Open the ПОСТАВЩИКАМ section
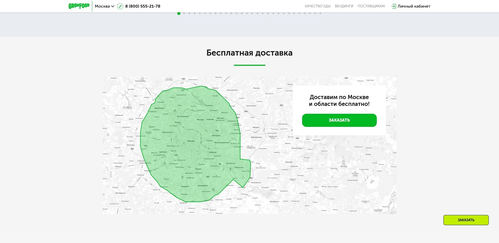Image resolution: width=499 pixels, height=243 pixels. point(371,6)
